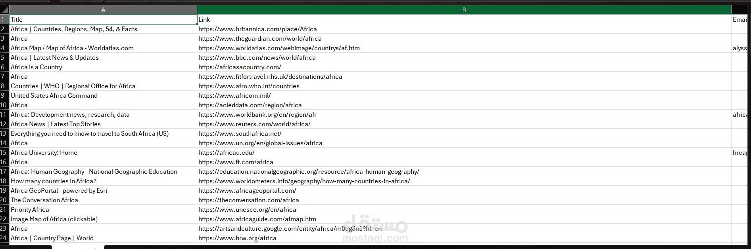751x249 pixels.
Task: Click the bbc.com/news/world/africa link cell
Action: (x=464, y=57)
